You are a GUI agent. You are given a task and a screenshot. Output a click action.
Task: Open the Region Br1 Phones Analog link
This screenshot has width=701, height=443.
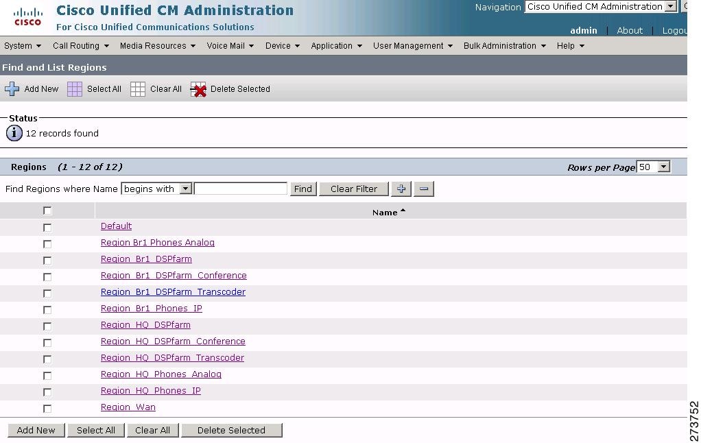click(x=157, y=243)
